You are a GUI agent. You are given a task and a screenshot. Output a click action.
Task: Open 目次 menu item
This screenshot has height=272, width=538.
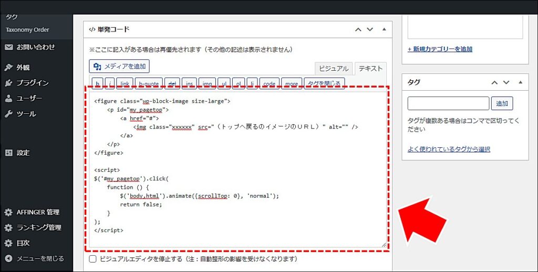23,243
